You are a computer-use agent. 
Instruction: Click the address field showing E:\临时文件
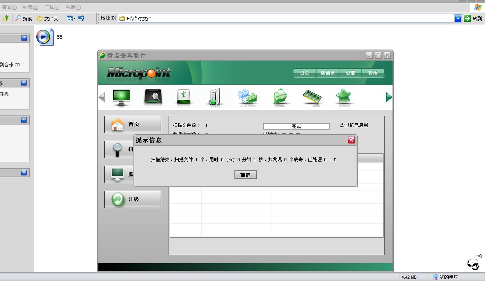point(287,18)
